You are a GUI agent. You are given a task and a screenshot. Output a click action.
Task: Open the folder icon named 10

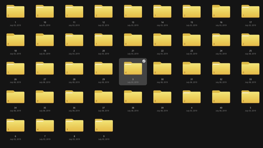(x=45, y=11)
